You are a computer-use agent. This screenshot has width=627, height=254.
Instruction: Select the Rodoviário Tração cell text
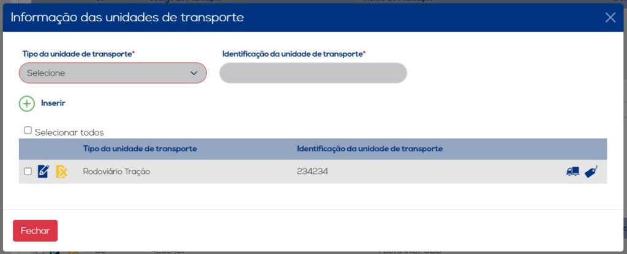click(116, 172)
